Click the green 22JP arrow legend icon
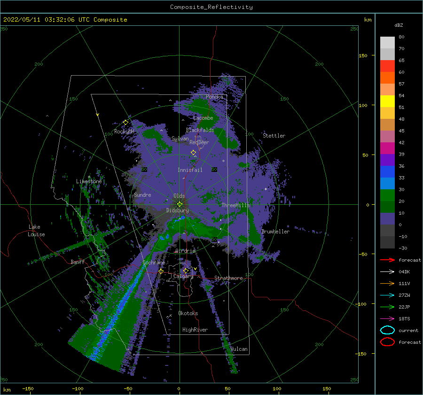Viewport: 423px width, 395px height. pos(387,307)
